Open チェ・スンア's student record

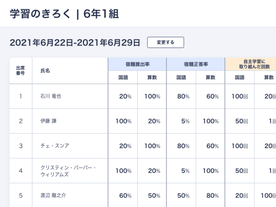[55, 146]
